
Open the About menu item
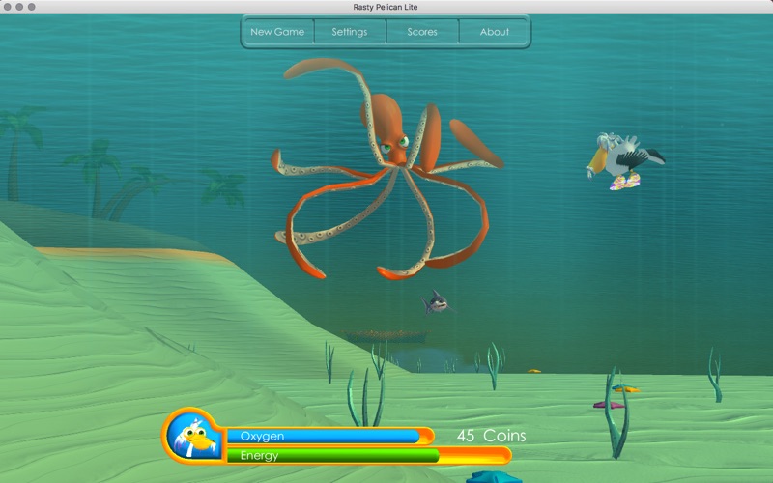[x=495, y=32]
